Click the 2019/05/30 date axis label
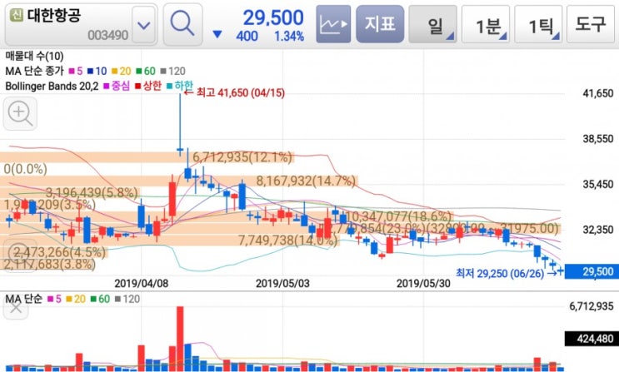 point(423,283)
